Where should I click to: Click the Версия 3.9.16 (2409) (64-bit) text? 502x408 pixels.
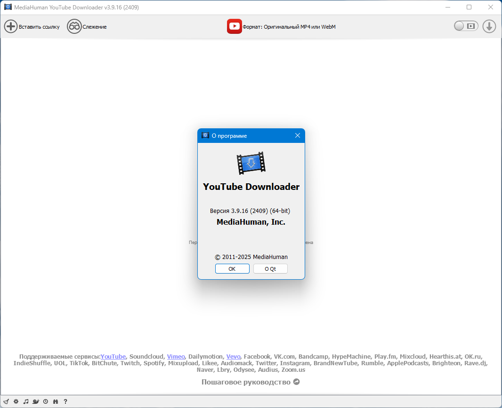tap(250, 211)
